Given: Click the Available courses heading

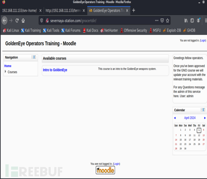Looking at the screenshot, I should (55, 58).
